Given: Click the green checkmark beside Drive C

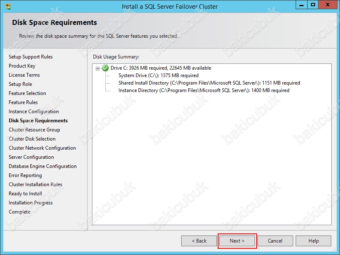Looking at the screenshot, I should [105, 68].
